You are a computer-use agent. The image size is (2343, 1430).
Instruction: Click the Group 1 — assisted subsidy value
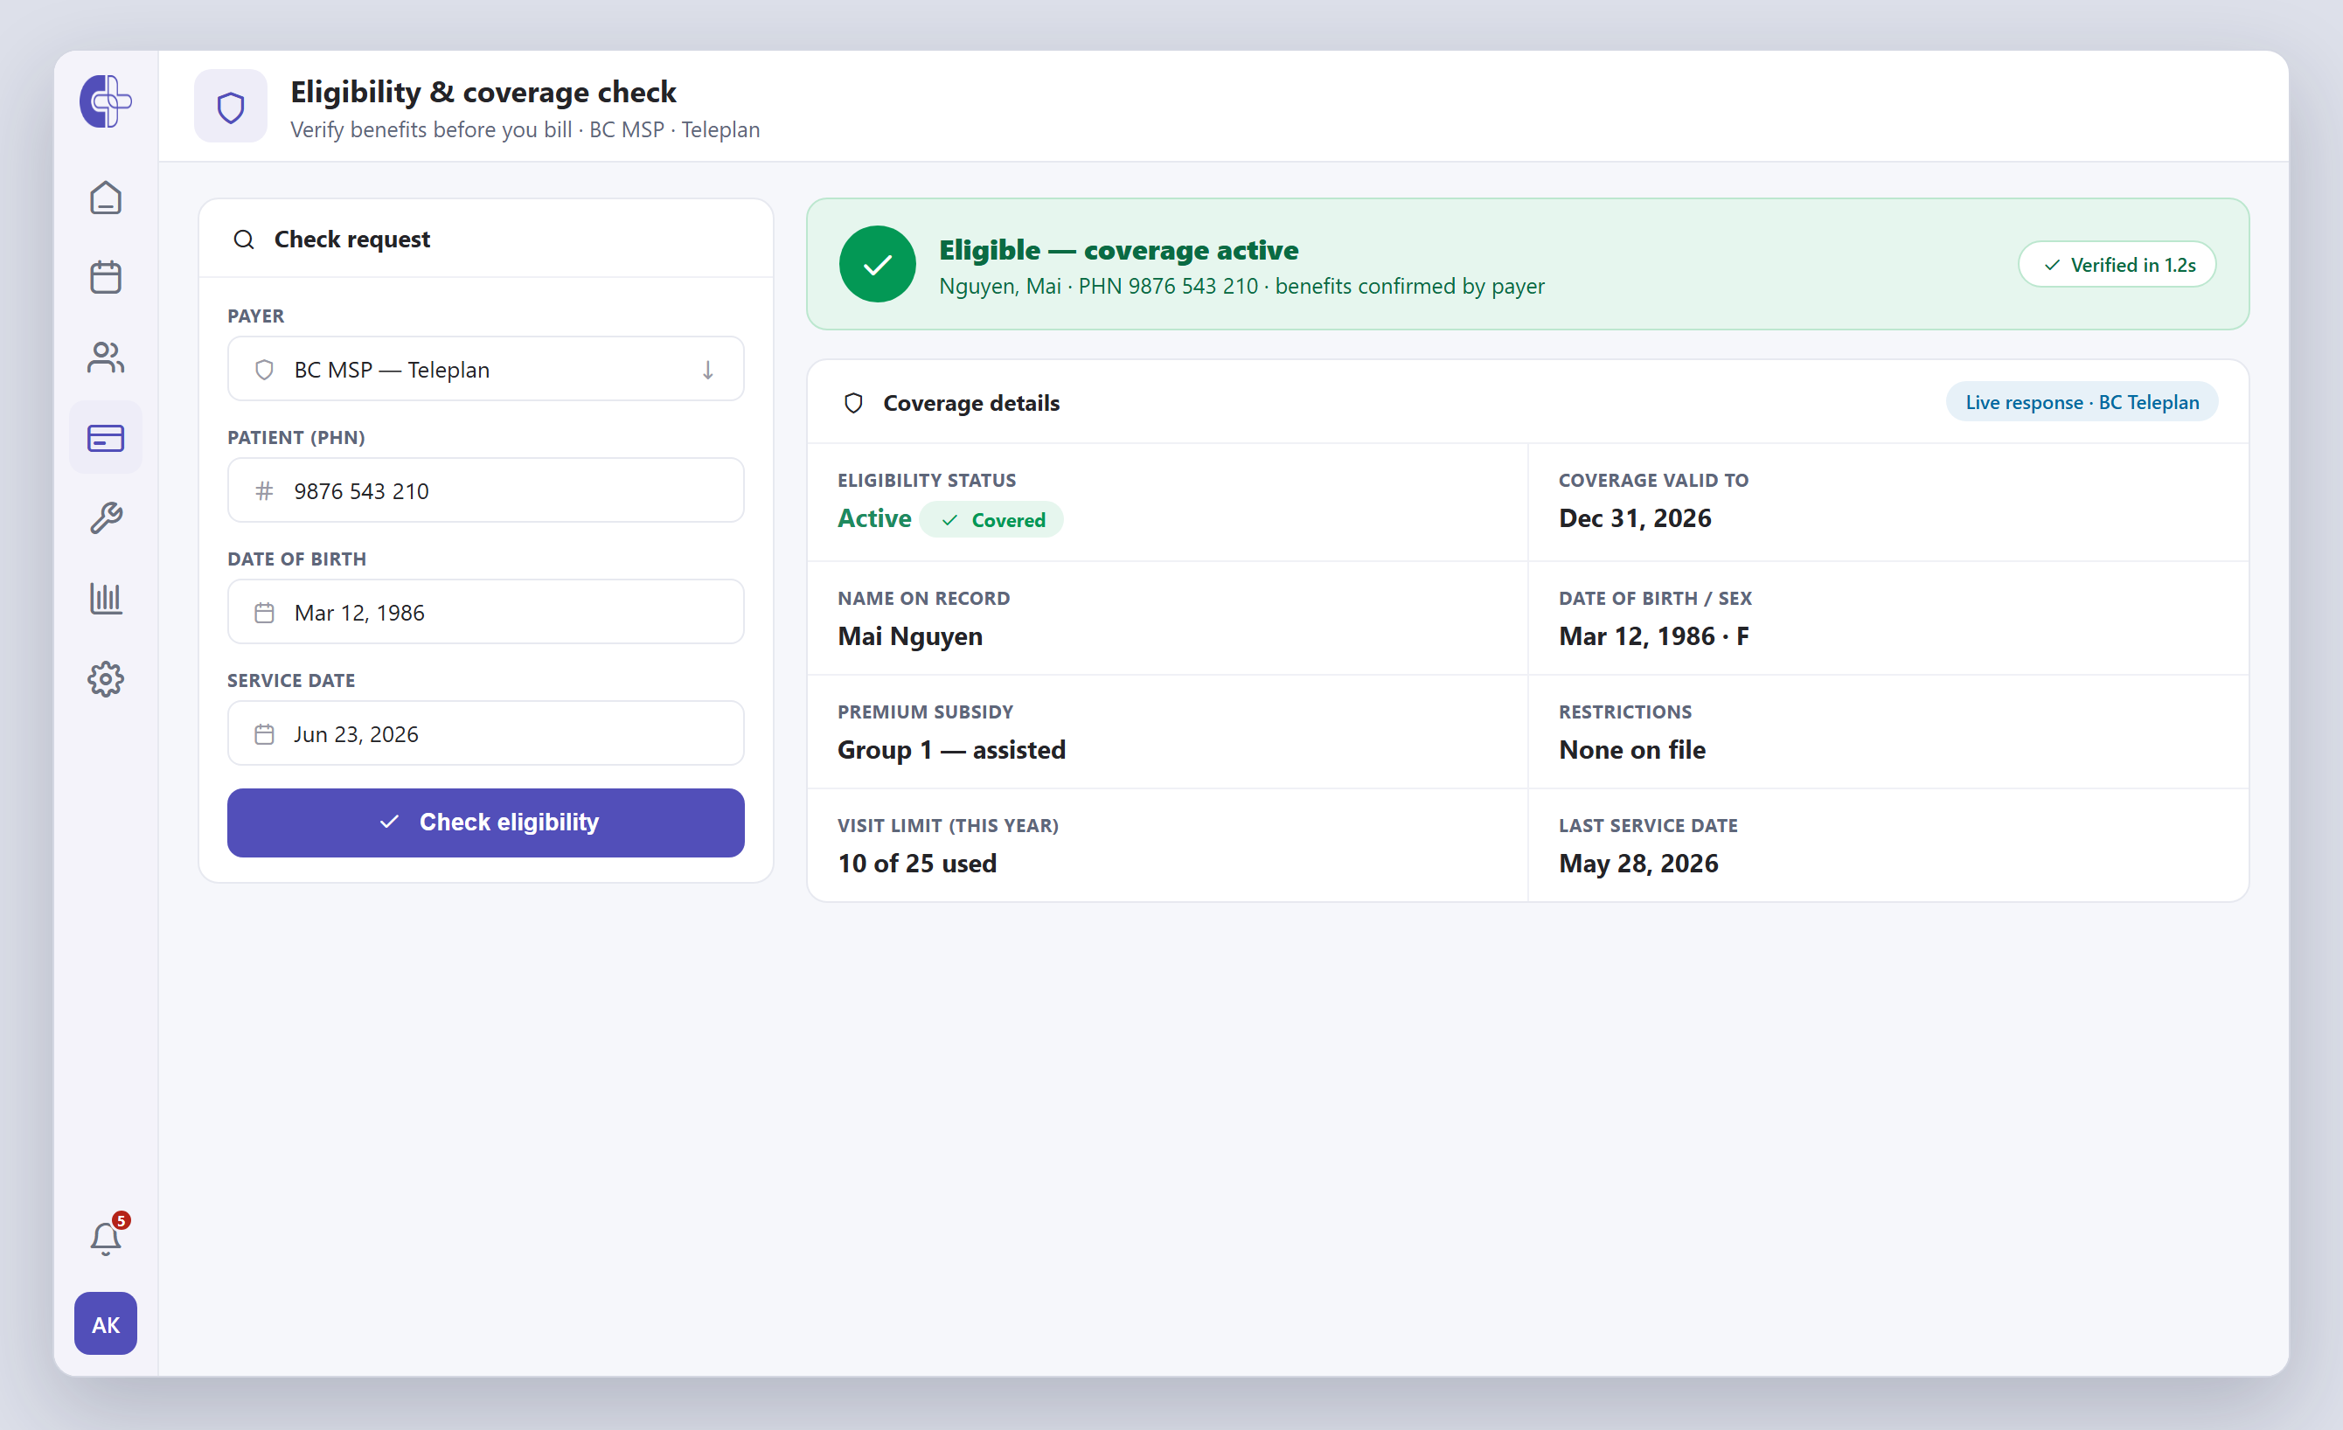coord(951,750)
